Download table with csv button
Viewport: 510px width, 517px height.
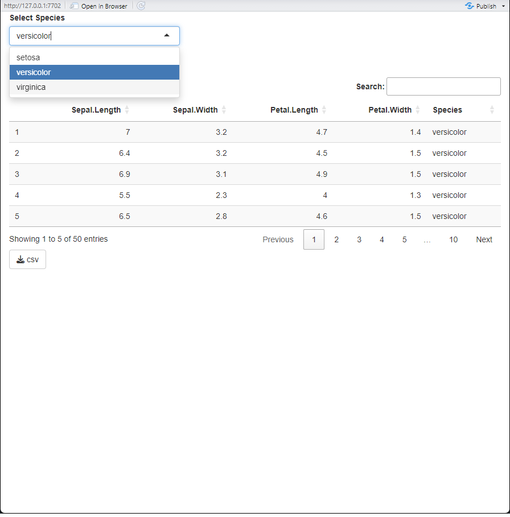tap(27, 259)
